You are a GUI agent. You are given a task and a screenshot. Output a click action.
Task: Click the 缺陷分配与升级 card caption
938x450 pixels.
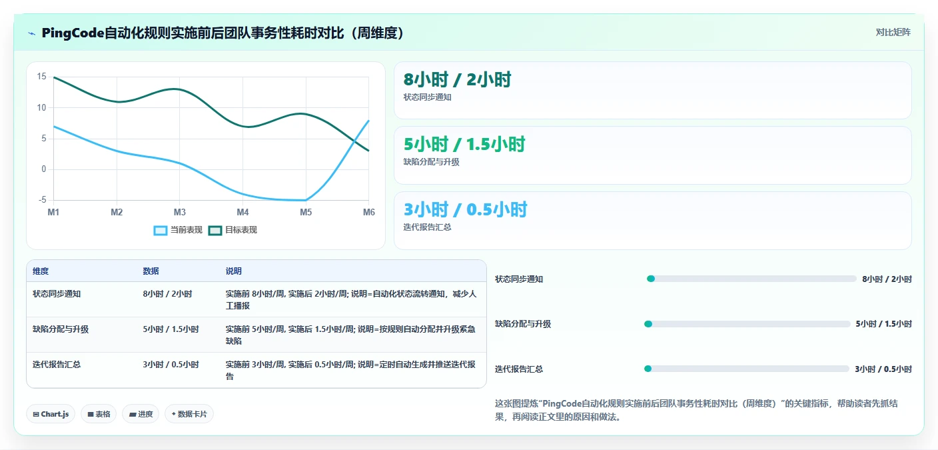[431, 162]
